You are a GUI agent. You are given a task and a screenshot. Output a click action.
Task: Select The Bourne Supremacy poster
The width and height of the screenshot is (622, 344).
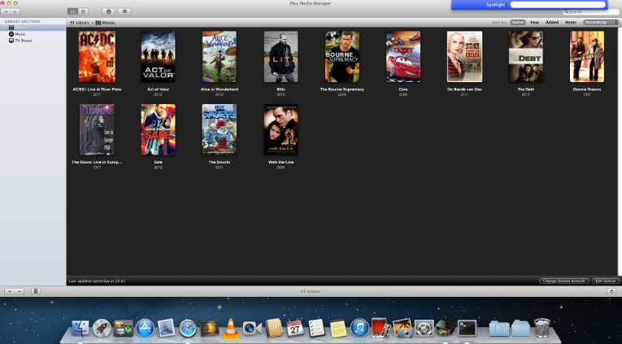[342, 57]
